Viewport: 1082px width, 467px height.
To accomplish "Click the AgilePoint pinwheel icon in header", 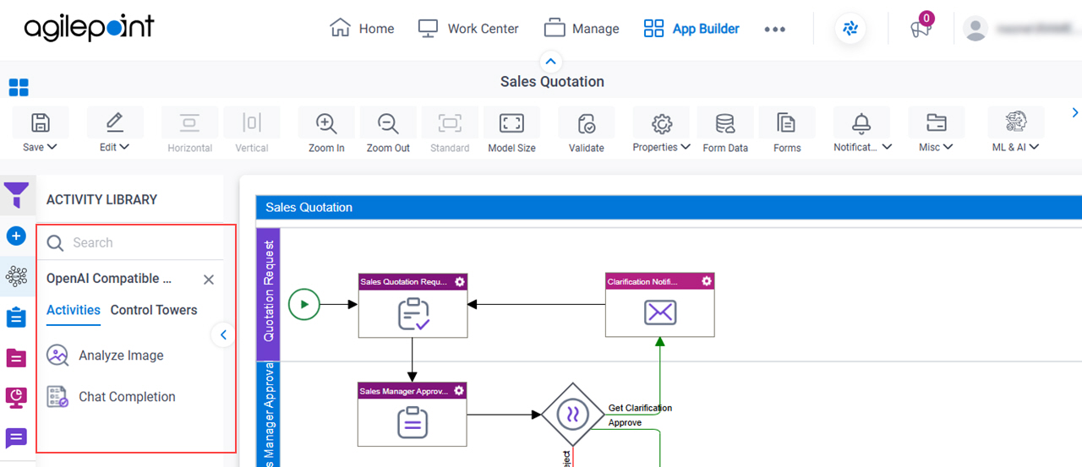I will pos(850,28).
